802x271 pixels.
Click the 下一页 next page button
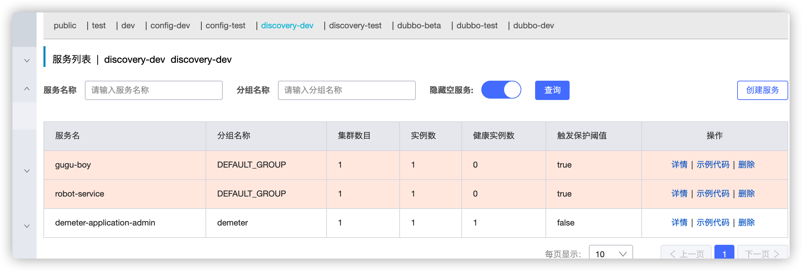[762, 253]
